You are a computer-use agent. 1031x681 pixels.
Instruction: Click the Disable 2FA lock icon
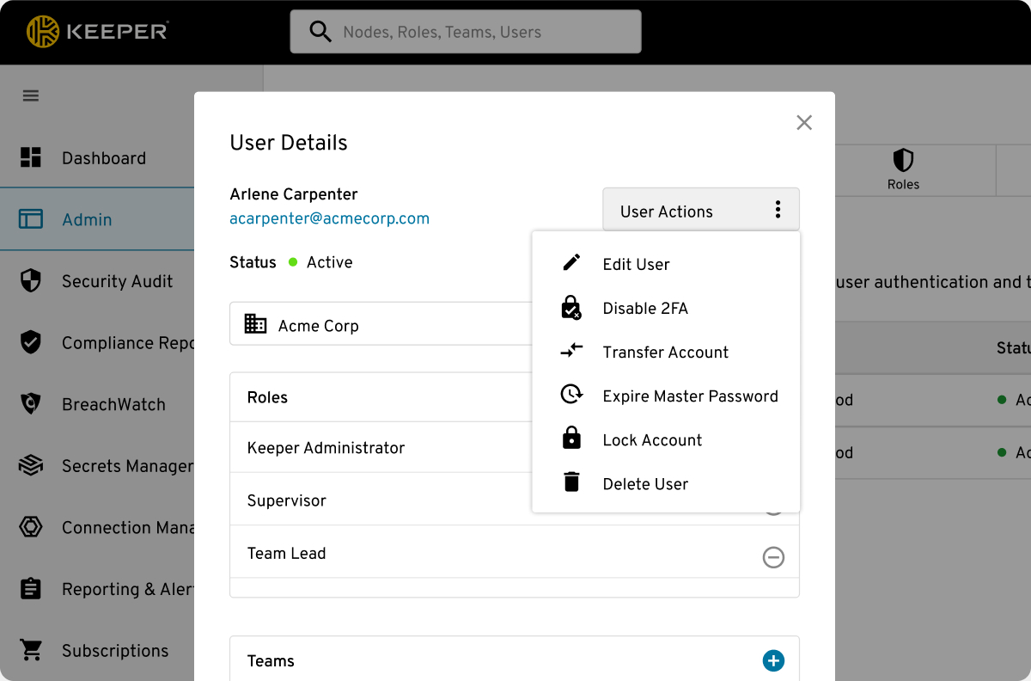pos(571,308)
